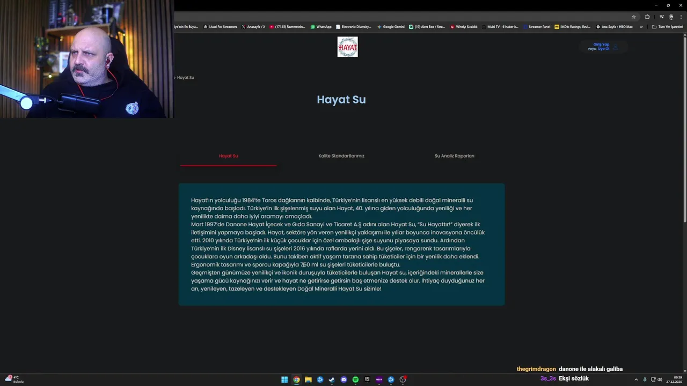Click the Hayat Su page heading
This screenshot has height=386, width=687.
[341, 100]
